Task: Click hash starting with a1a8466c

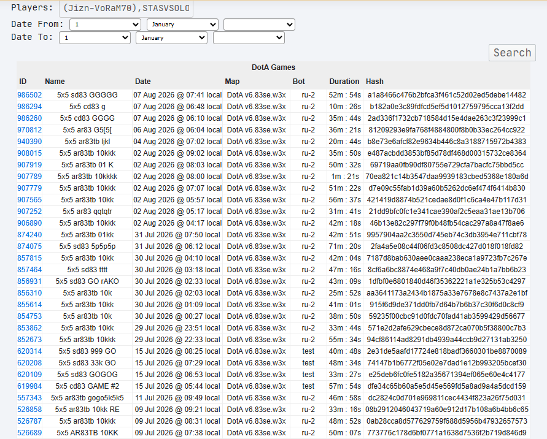Action: coord(446,95)
